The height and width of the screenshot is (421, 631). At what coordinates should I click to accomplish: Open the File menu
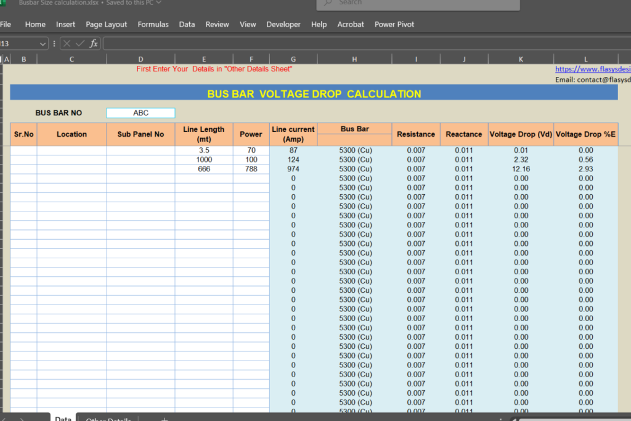tap(5, 25)
